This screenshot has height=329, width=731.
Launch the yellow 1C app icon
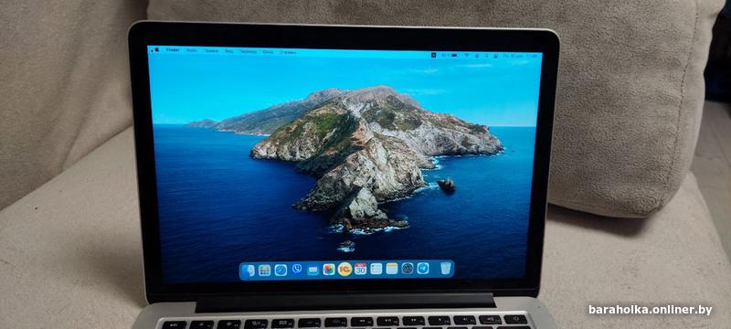pos(344,269)
